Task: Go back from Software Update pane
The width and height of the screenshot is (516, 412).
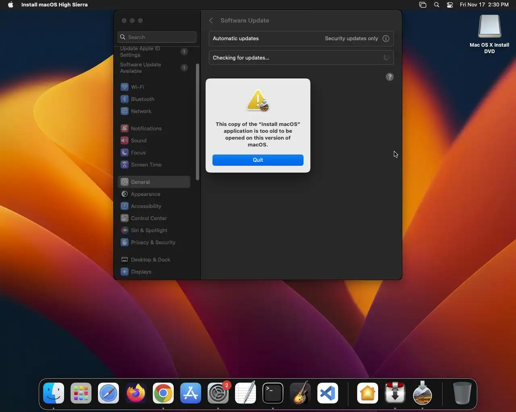Action: (x=211, y=21)
